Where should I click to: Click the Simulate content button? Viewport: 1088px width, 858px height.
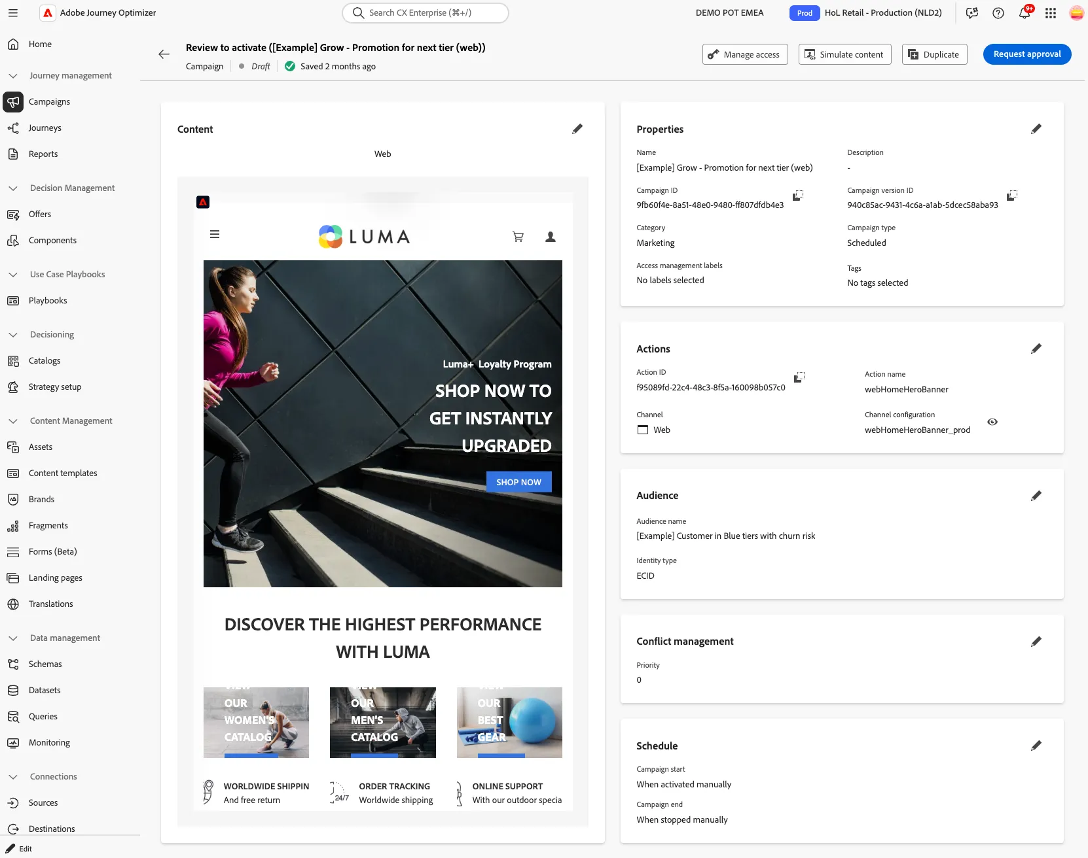pos(844,54)
